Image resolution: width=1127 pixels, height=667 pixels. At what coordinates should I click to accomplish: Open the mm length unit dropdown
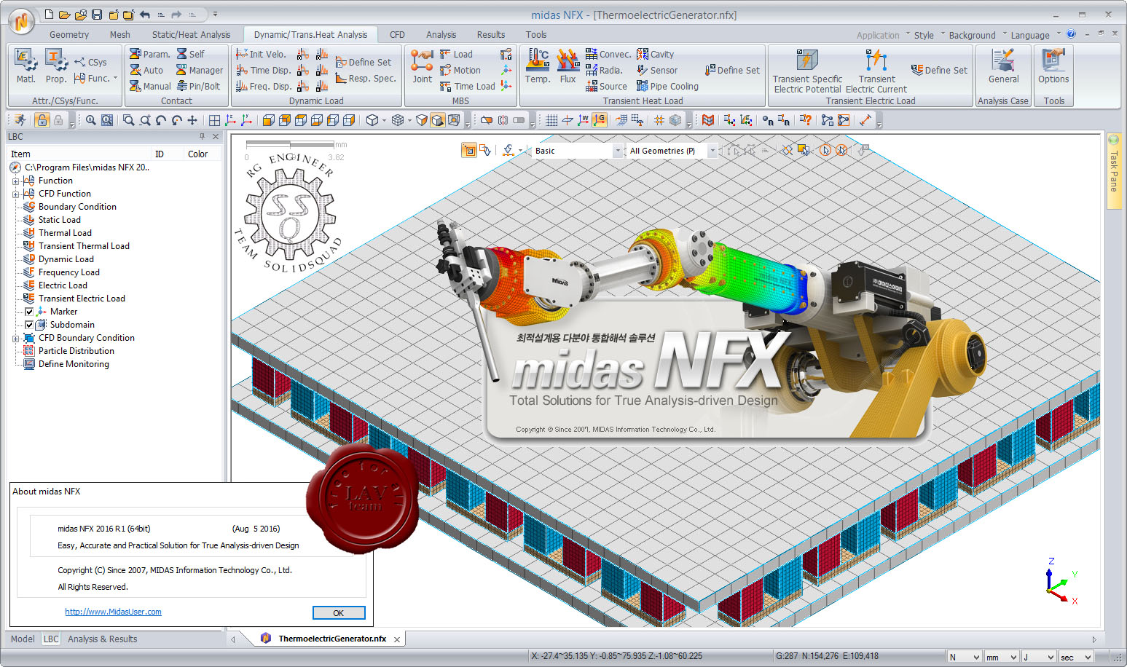tap(1001, 657)
